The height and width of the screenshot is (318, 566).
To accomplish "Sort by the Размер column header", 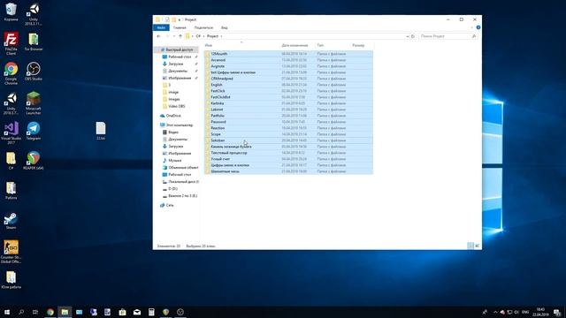I will [x=358, y=45].
